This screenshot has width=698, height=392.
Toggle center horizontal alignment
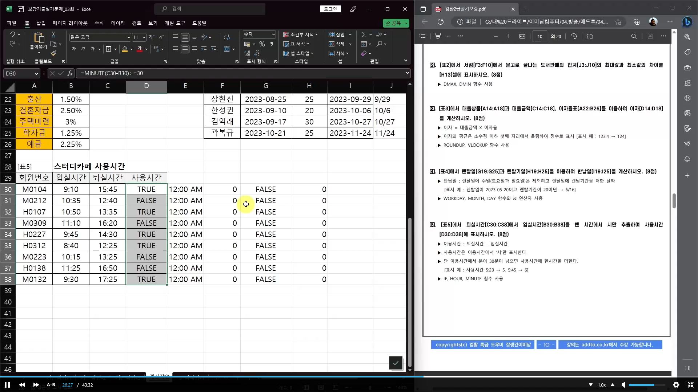(x=185, y=49)
